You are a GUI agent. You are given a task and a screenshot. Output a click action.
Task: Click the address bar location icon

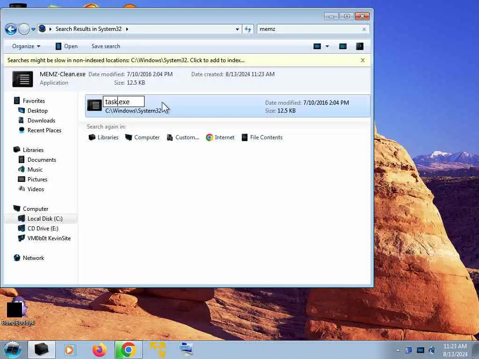tap(43, 29)
